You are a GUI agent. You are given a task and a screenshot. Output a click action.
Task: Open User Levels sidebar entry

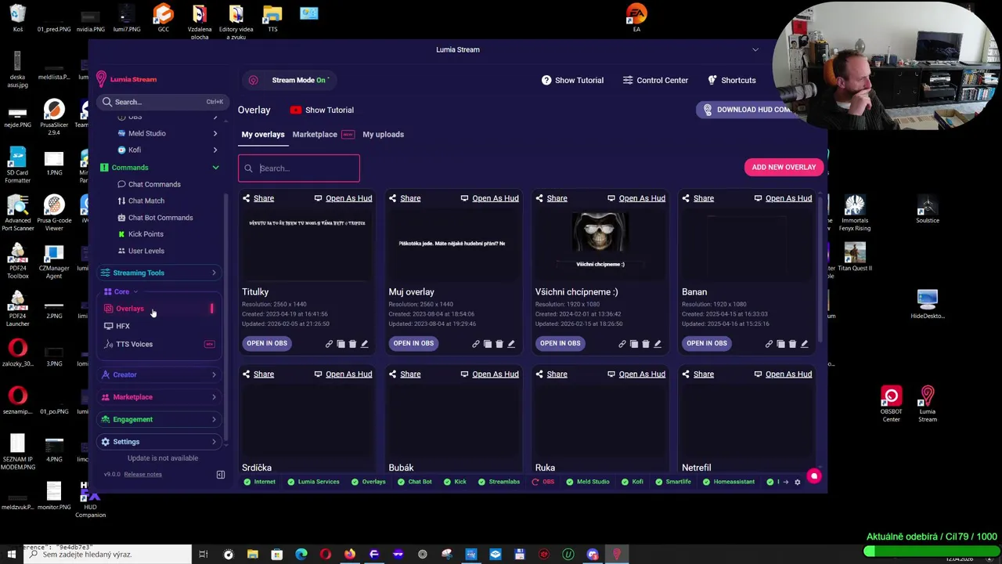tap(146, 251)
